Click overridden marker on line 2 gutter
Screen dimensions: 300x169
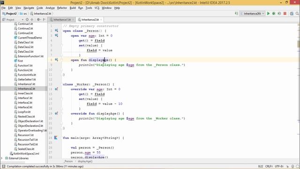(56, 31)
